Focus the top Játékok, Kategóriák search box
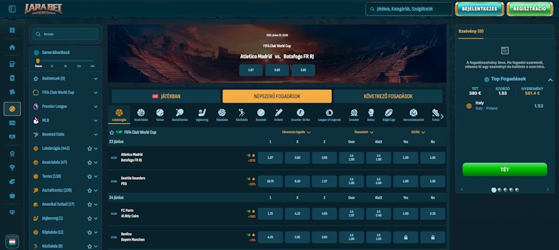 409,9
